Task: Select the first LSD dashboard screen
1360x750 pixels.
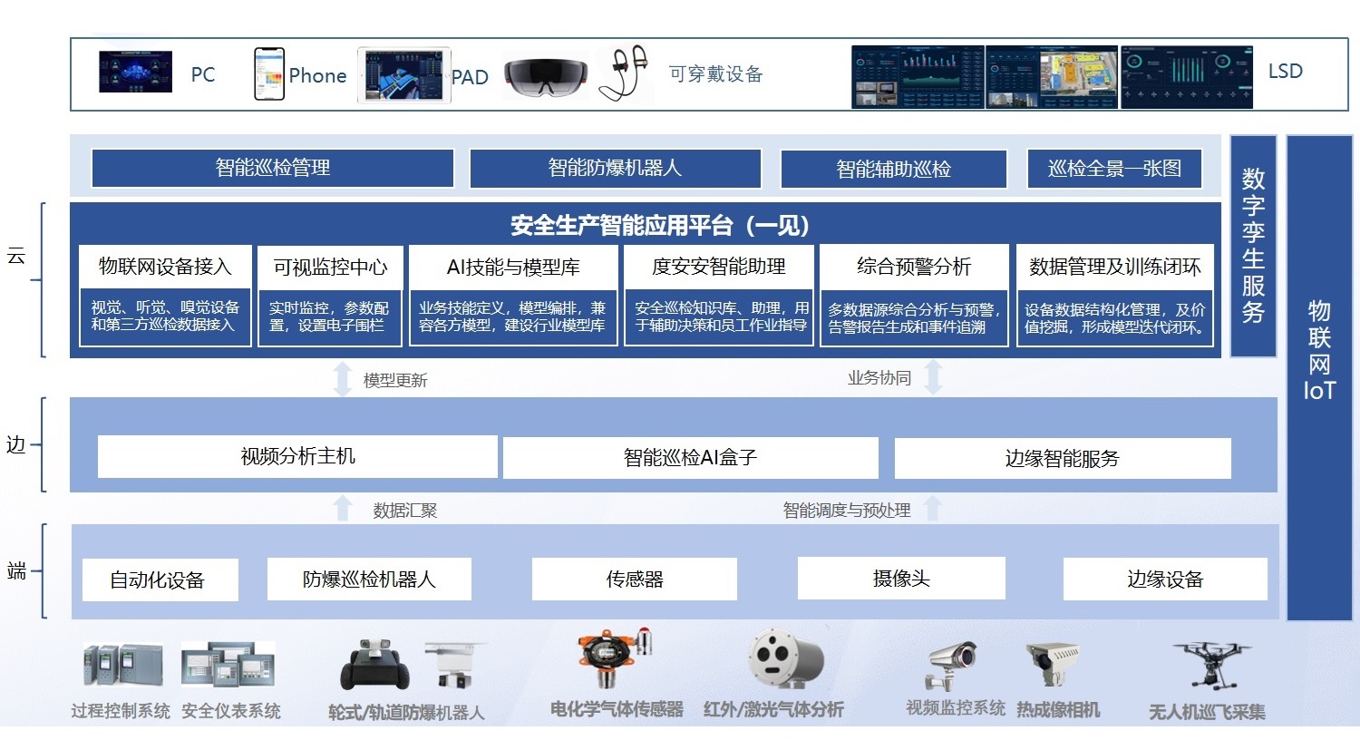Action: 918,77
